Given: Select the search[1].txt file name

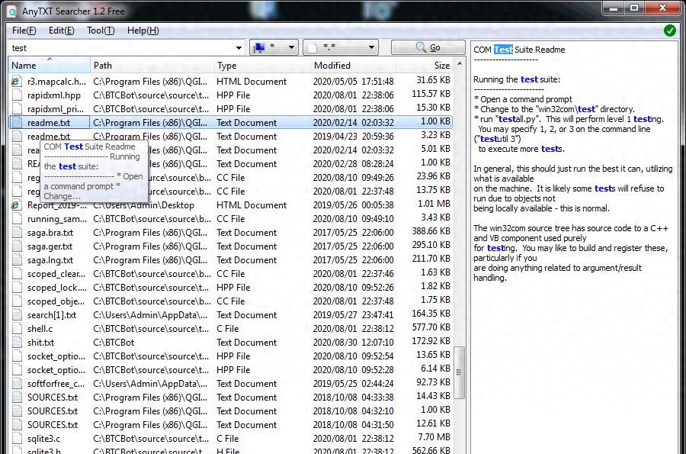Looking at the screenshot, I should click(x=52, y=315).
